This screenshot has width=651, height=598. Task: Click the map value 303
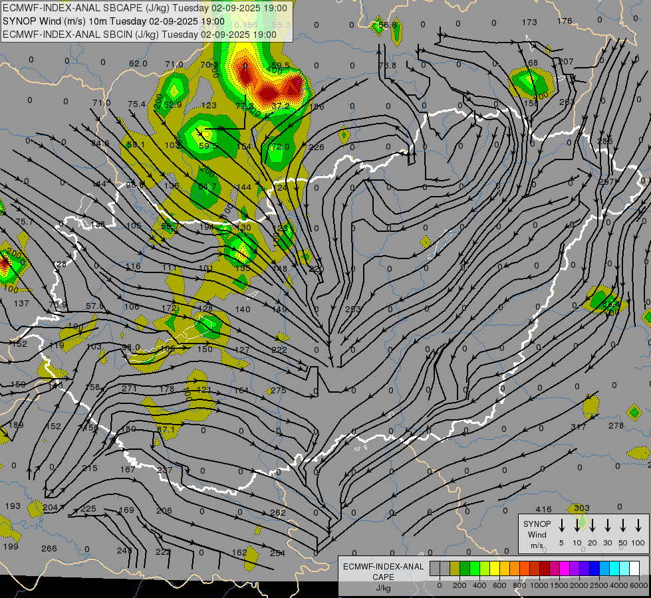582,508
